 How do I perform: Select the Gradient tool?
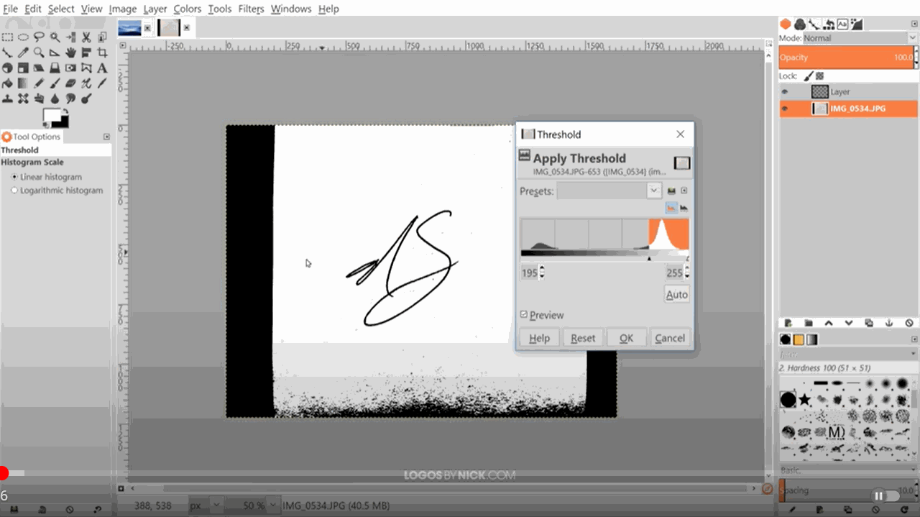point(23,83)
